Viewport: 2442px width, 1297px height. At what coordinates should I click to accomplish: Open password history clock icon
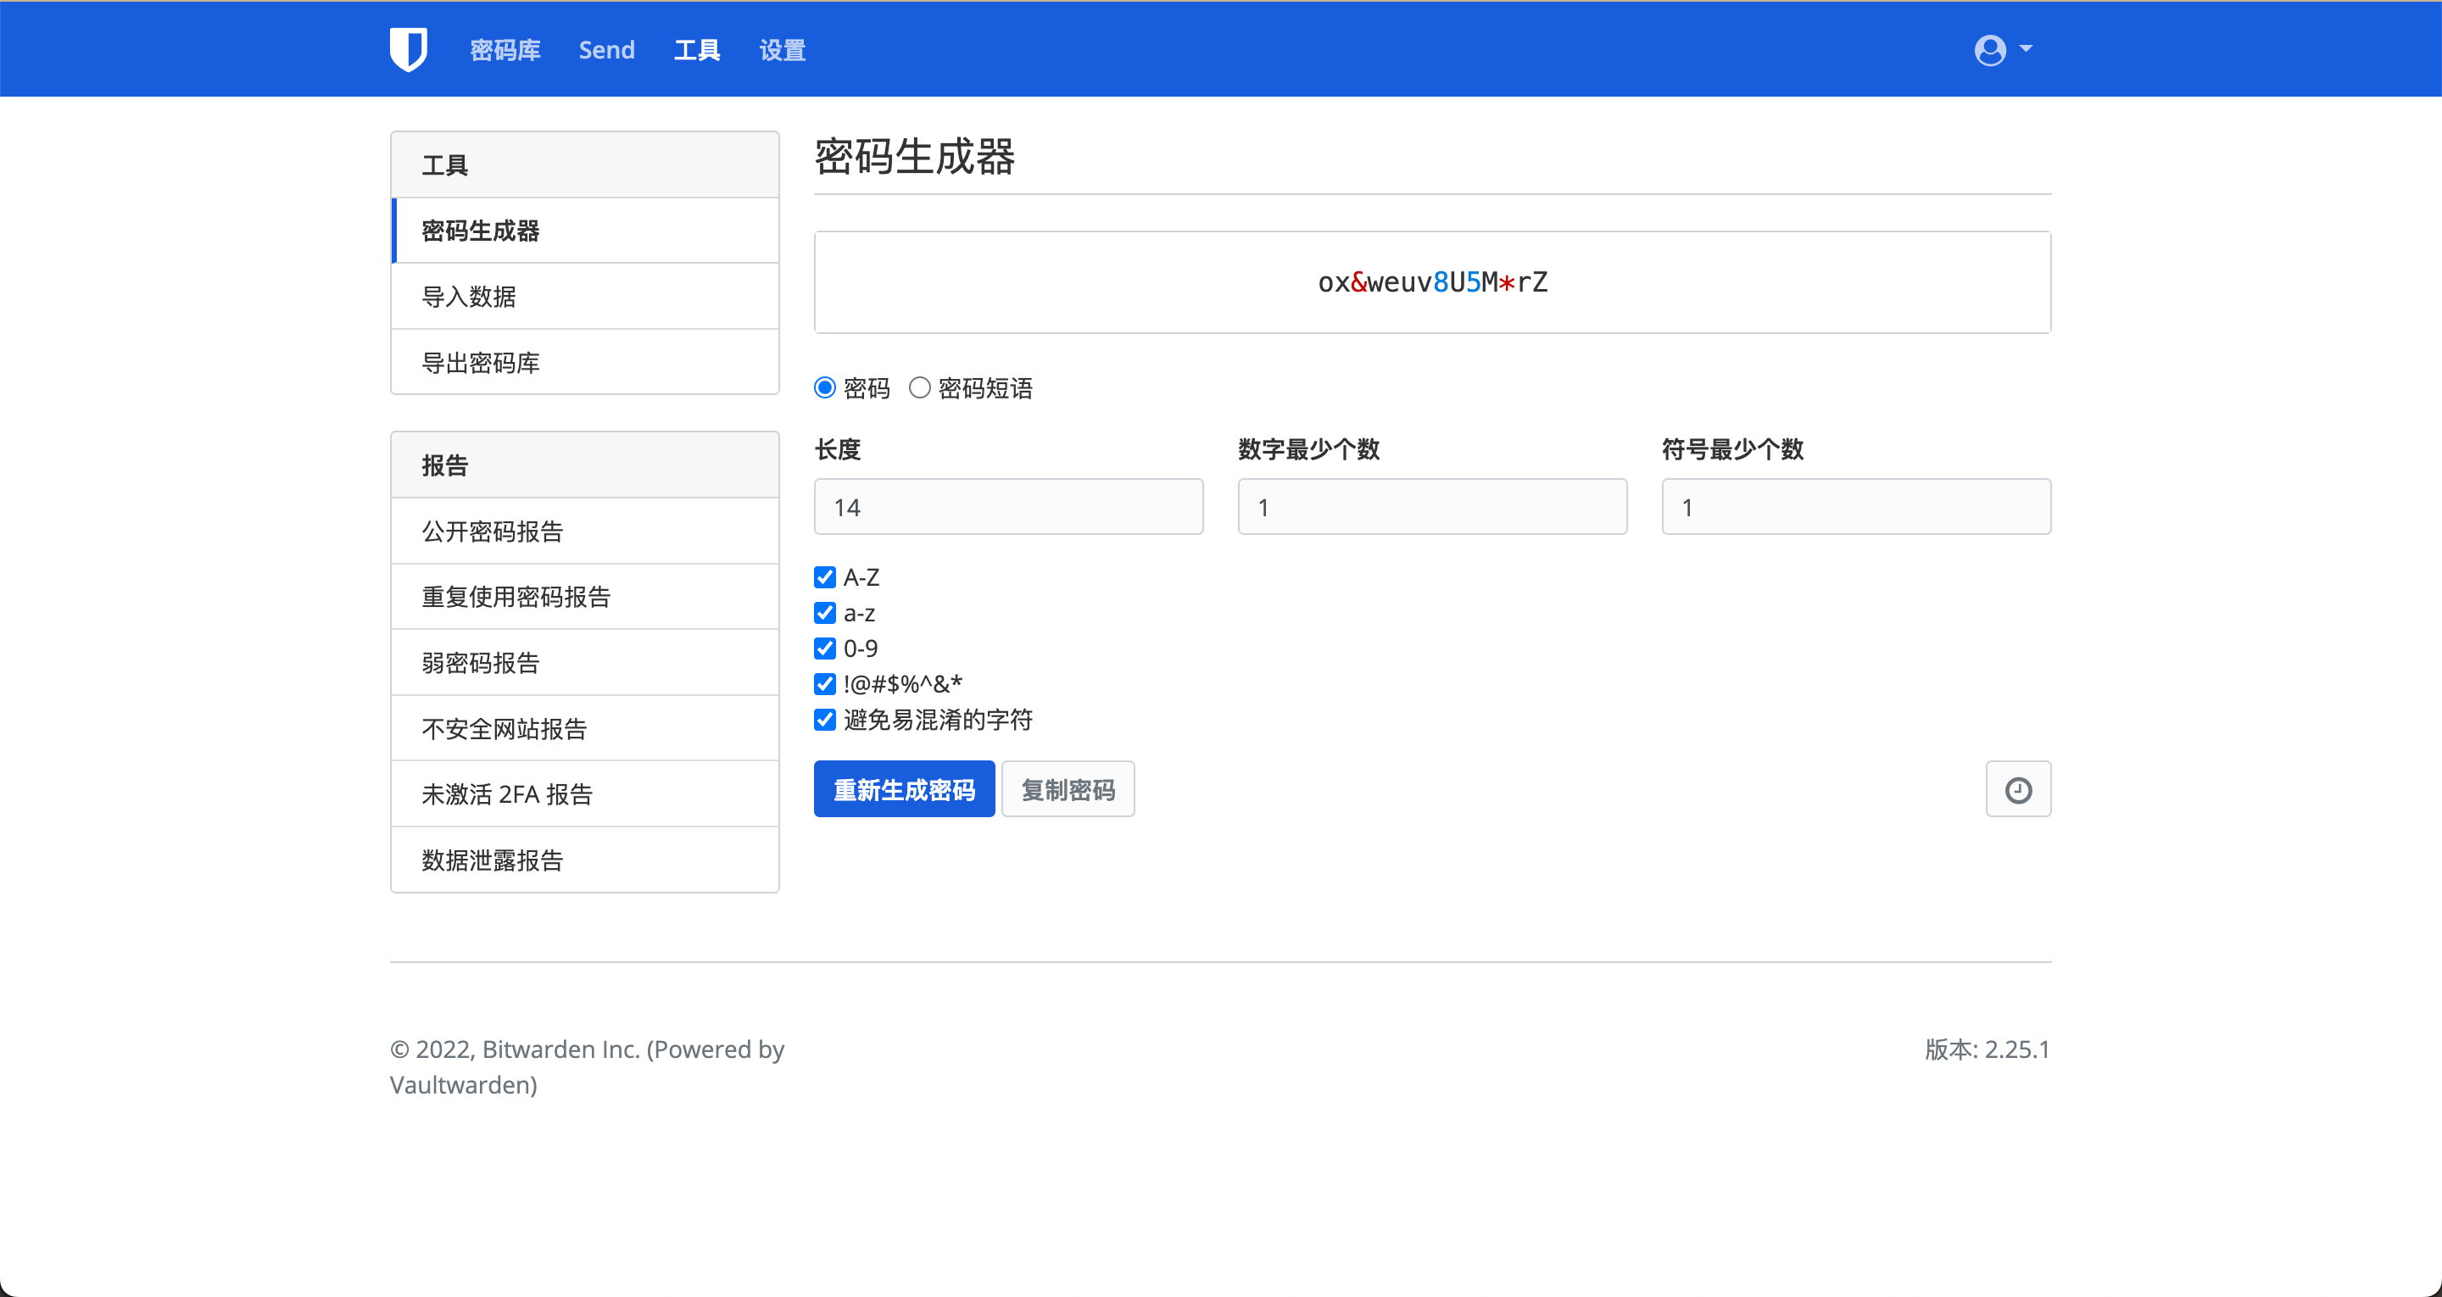2018,789
